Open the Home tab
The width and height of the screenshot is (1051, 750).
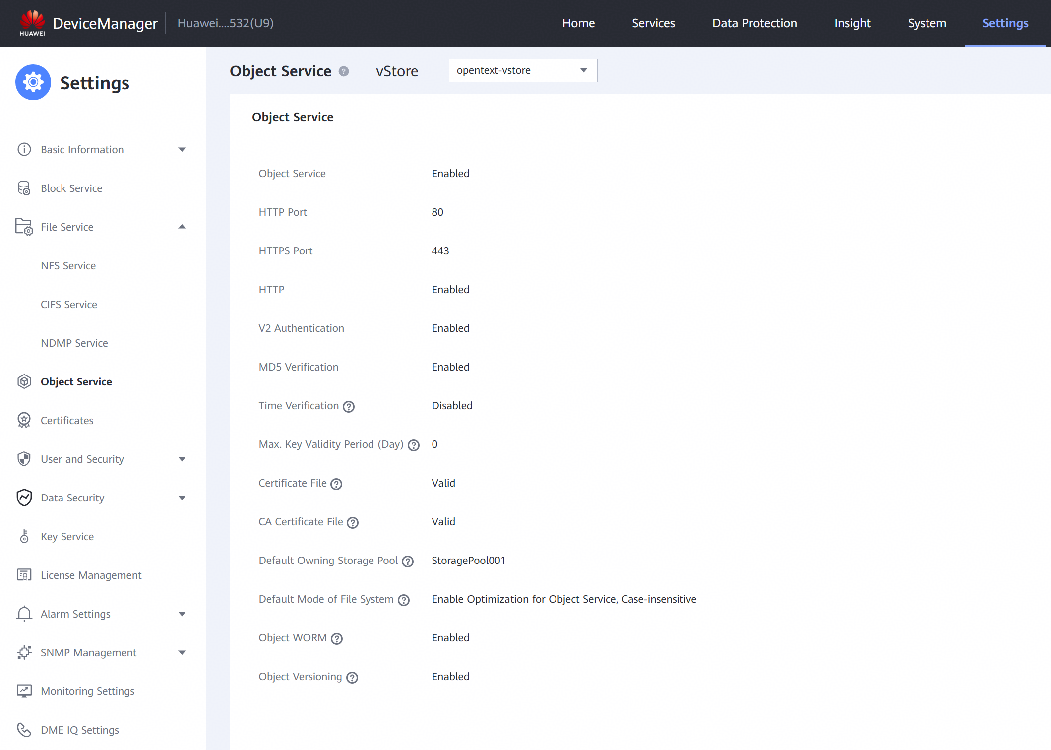tap(578, 23)
